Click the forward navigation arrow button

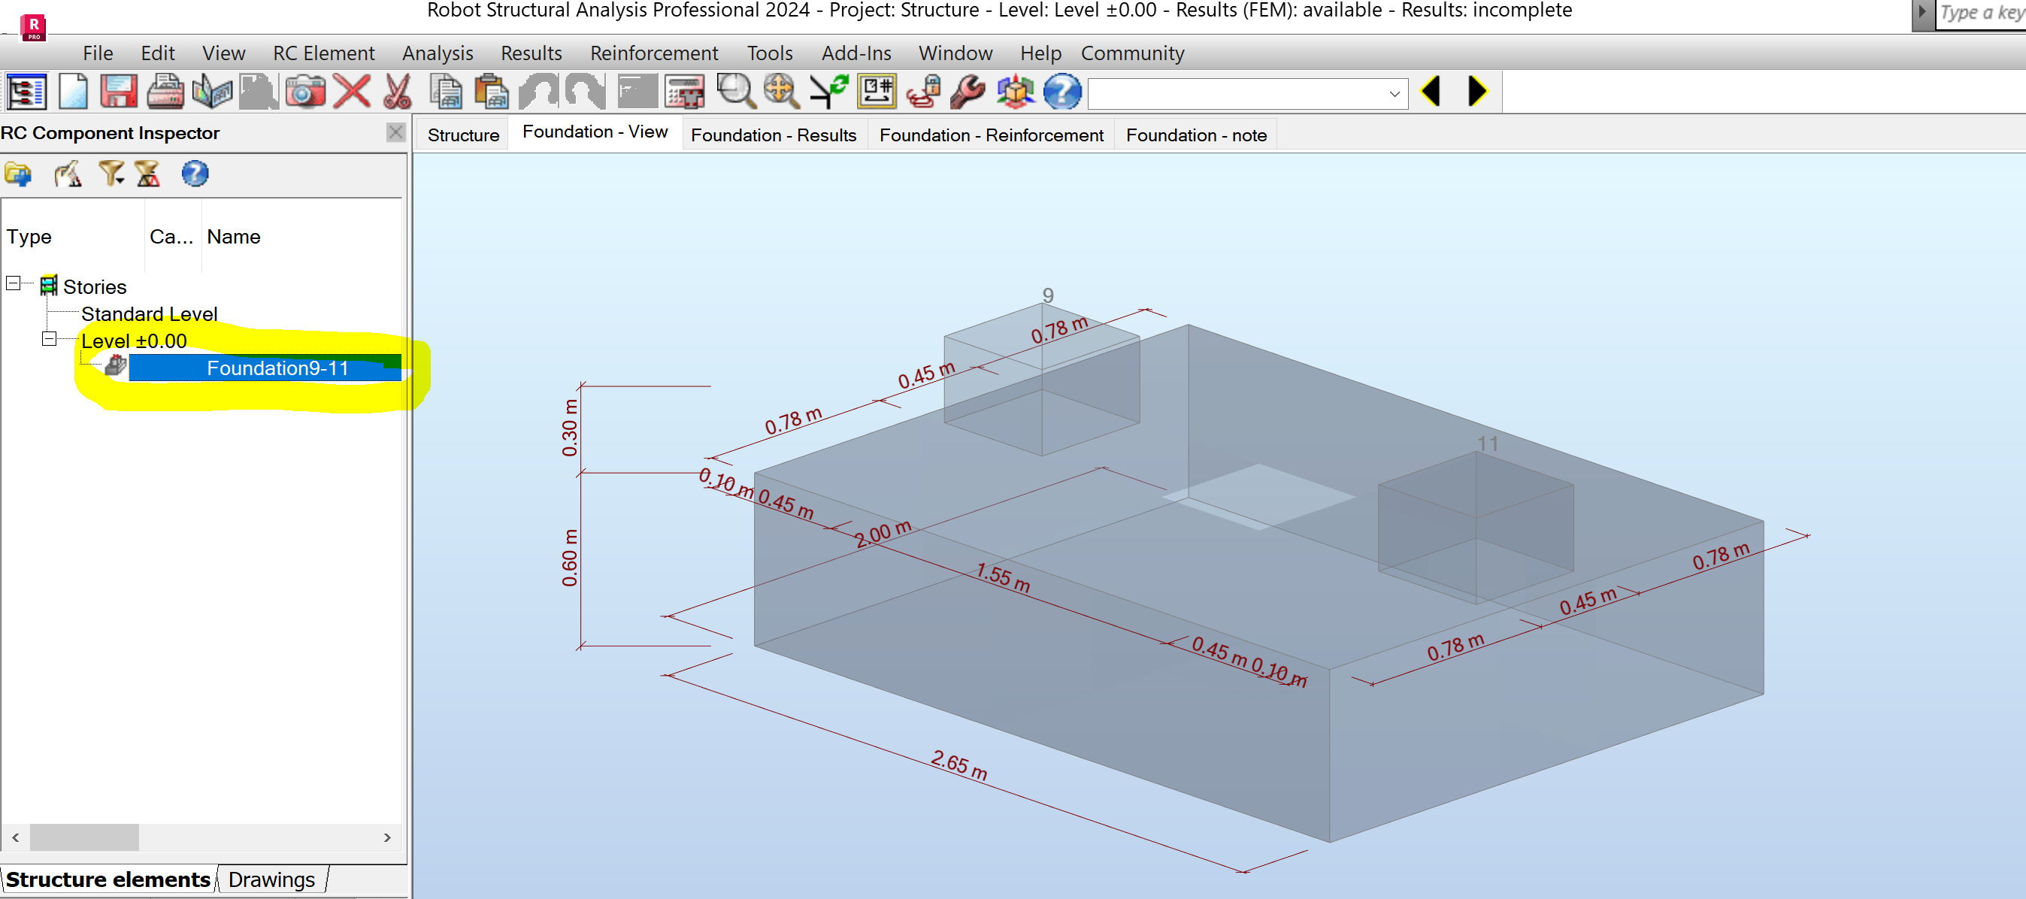point(1474,90)
